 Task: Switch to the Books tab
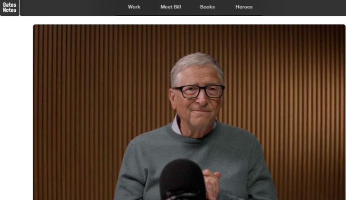207,7
